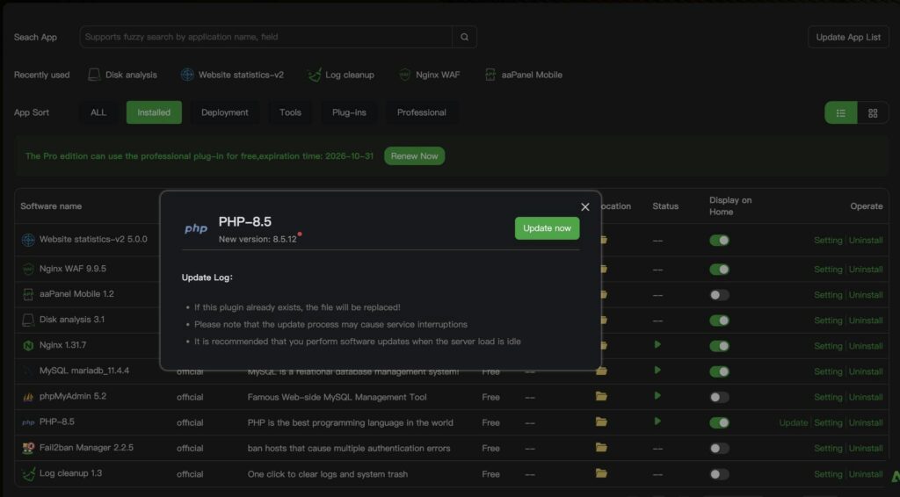Click phpMyAdmin running status play icon
The height and width of the screenshot is (497, 900).
(657, 395)
